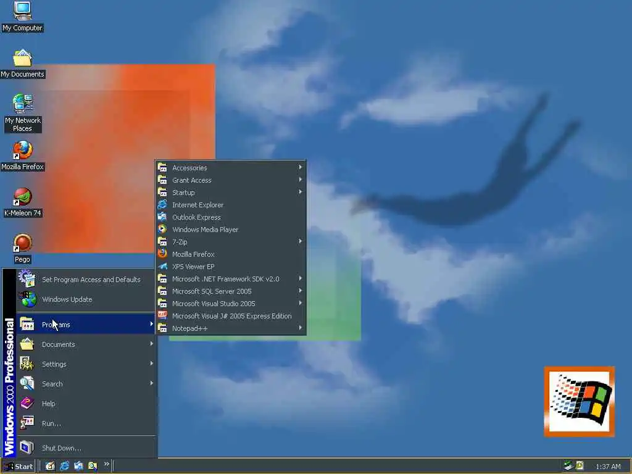Expand the Microsoft Visual Studio 2005 arrow

click(301, 303)
